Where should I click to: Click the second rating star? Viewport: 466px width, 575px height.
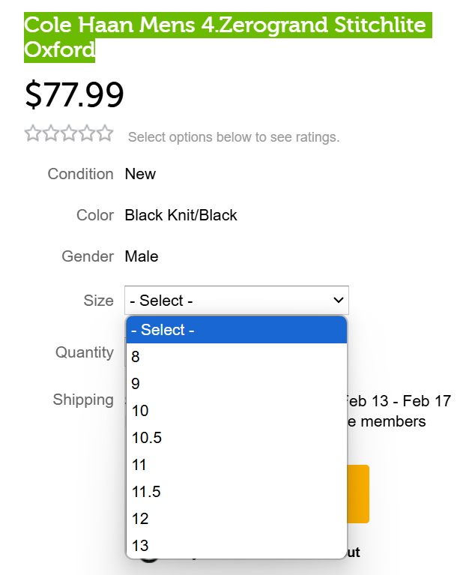pyautogui.click(x=51, y=134)
